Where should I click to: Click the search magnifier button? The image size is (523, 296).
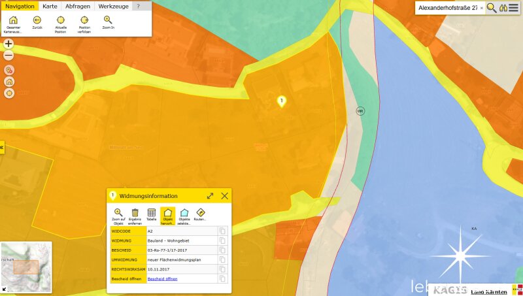point(492,8)
